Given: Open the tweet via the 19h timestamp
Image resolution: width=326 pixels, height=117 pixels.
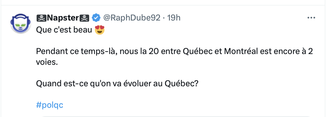Looking at the screenshot, I should coord(174,18).
